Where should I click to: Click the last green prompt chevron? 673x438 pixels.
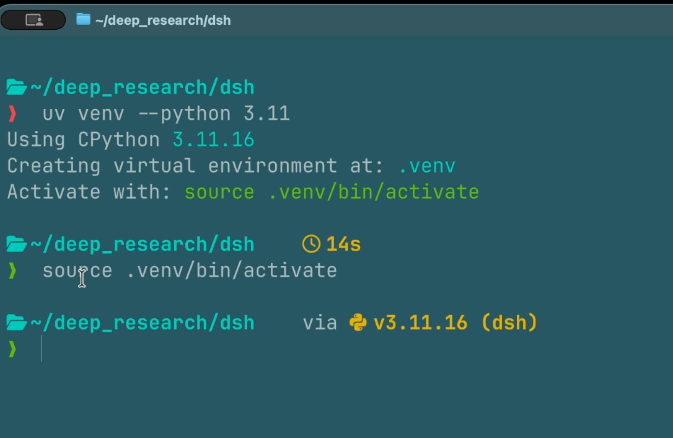coord(12,349)
